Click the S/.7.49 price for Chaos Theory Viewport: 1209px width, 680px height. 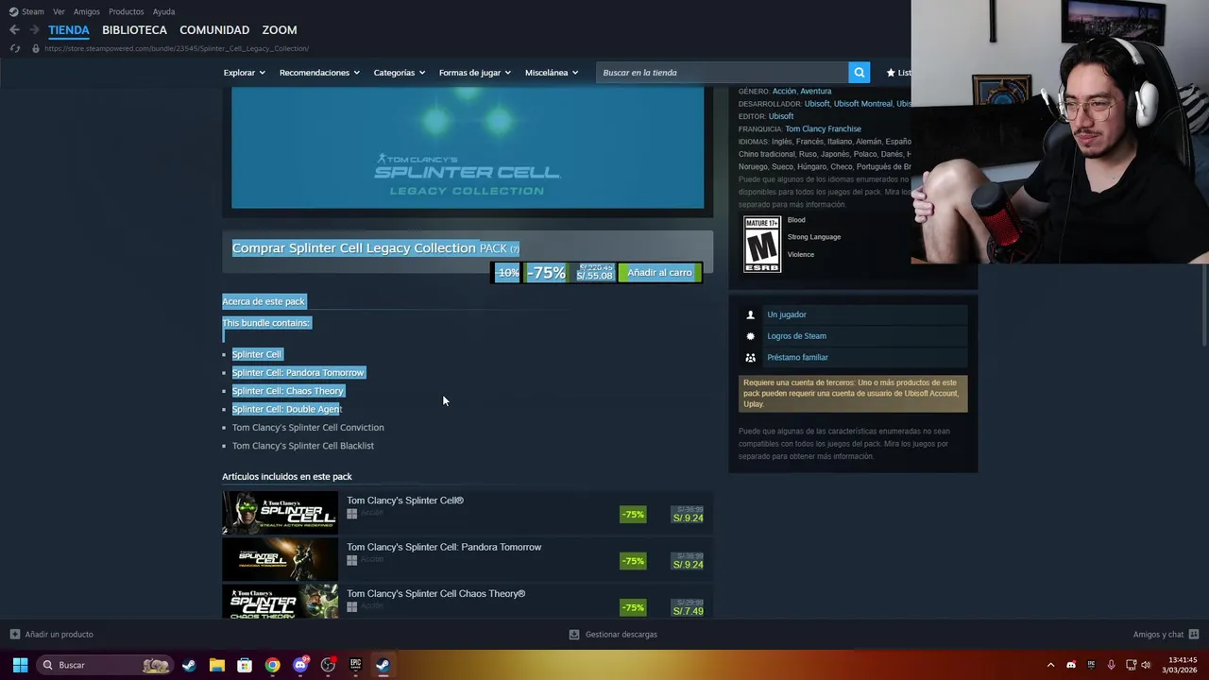tap(688, 611)
